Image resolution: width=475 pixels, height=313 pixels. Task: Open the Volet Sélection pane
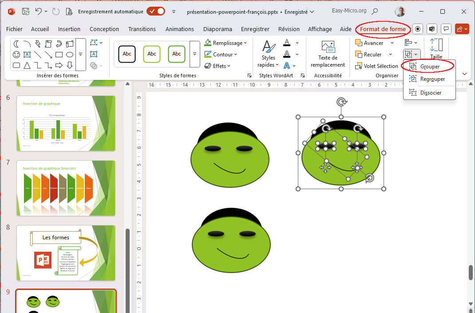click(x=376, y=66)
